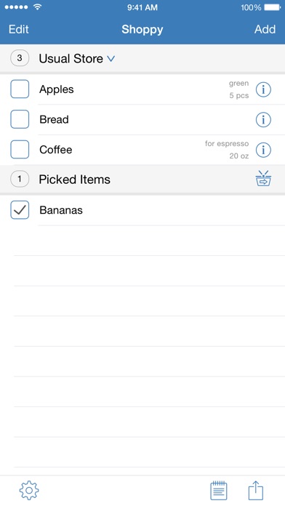Viewport: 285px width, 506px height.
Task: Open info details for Bread
Action: pyautogui.click(x=263, y=120)
